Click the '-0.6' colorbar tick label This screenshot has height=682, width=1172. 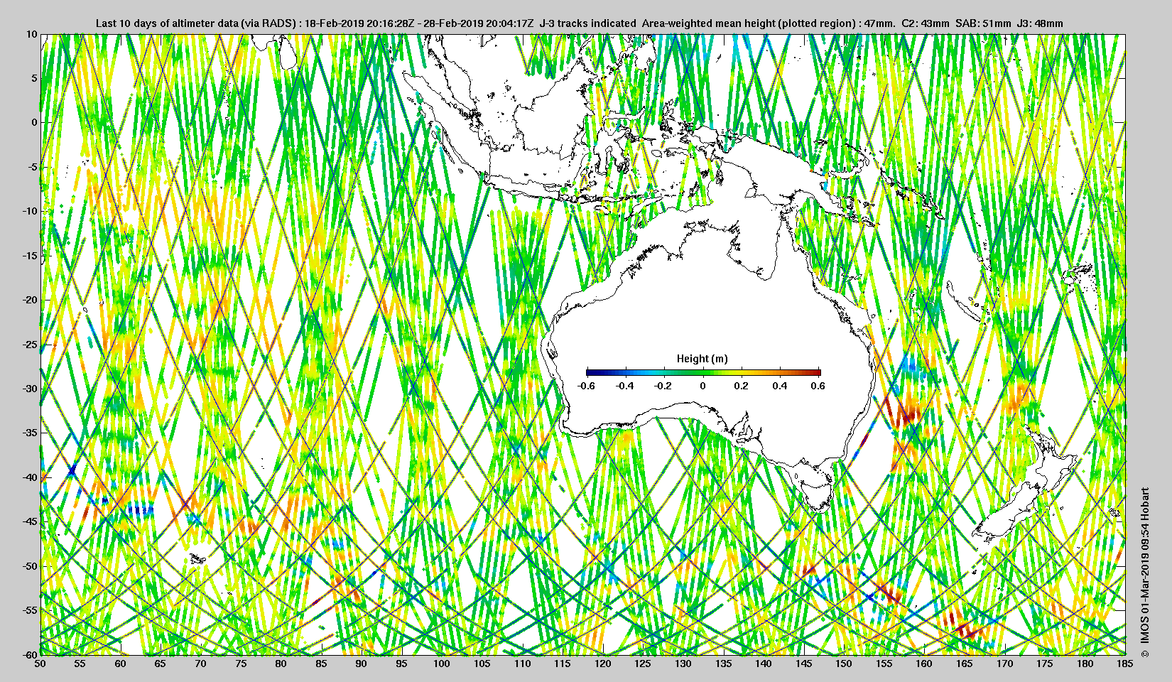coord(586,386)
